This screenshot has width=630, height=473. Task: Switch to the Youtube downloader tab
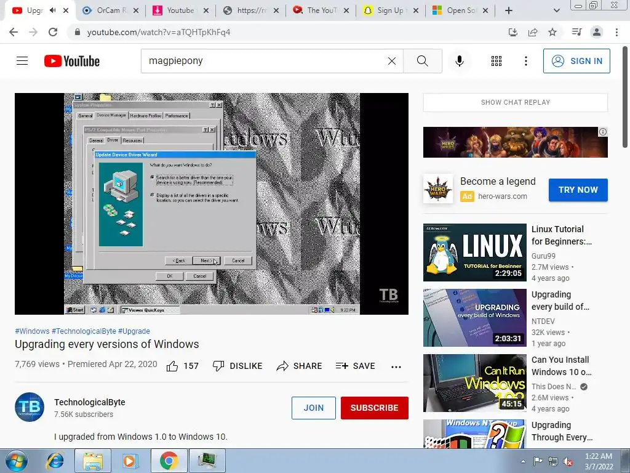180,10
